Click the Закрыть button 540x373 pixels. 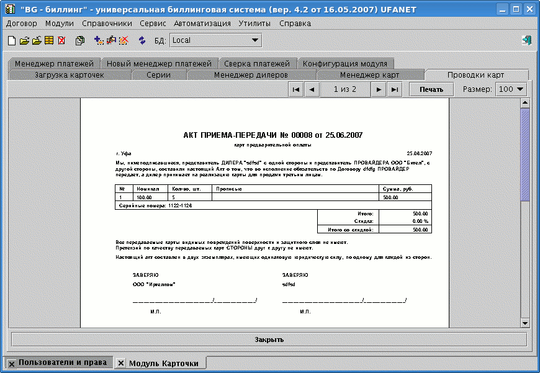(x=269, y=339)
